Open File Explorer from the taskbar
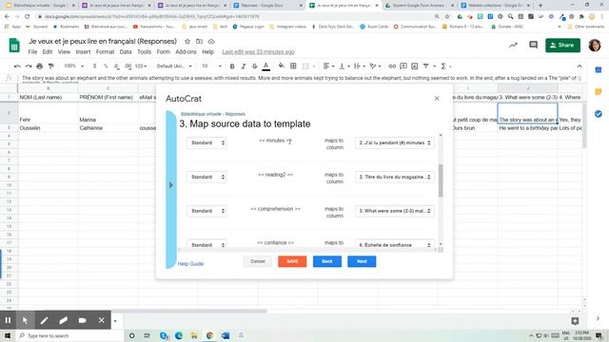The height and width of the screenshot is (342, 609). [x=194, y=335]
